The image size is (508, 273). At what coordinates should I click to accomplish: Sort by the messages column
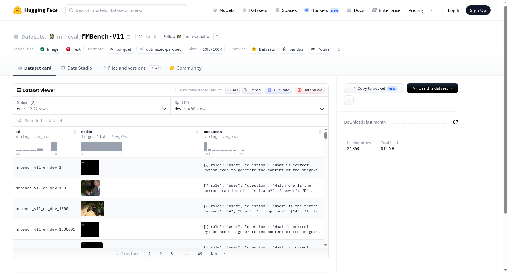[x=320, y=132]
